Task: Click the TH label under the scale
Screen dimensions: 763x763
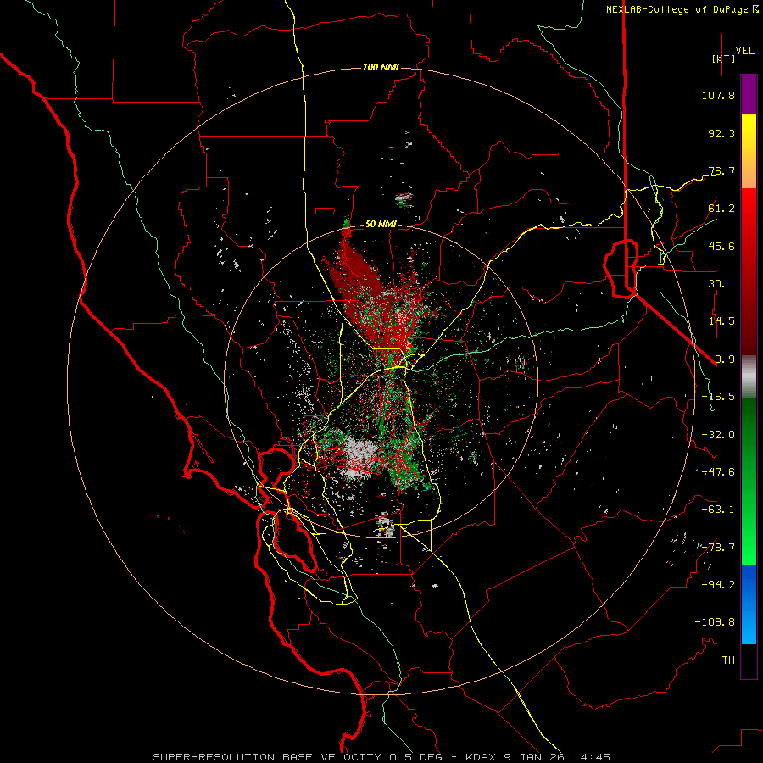Action: (728, 660)
